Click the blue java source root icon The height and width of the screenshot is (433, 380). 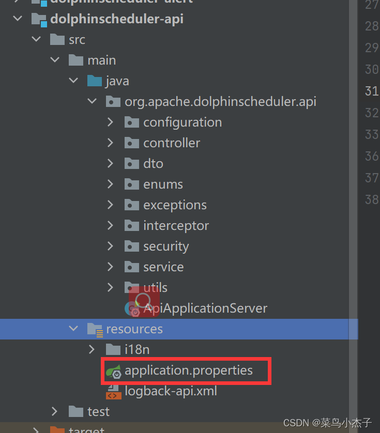point(95,81)
